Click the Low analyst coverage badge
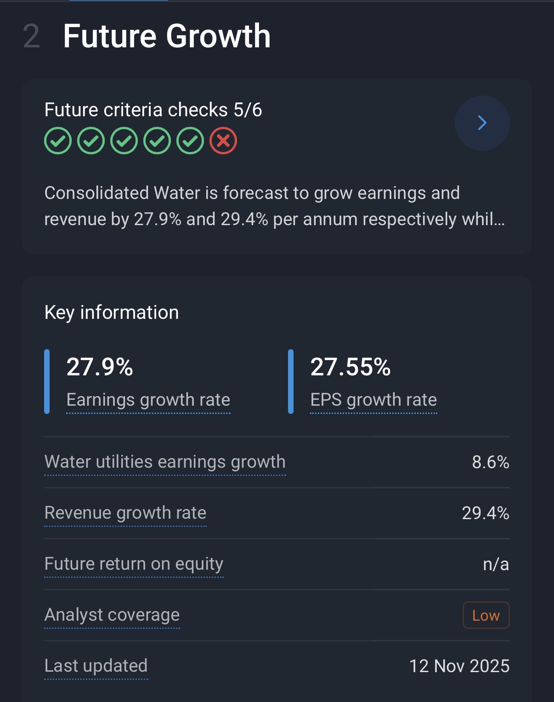This screenshot has width=554, height=702. click(486, 615)
